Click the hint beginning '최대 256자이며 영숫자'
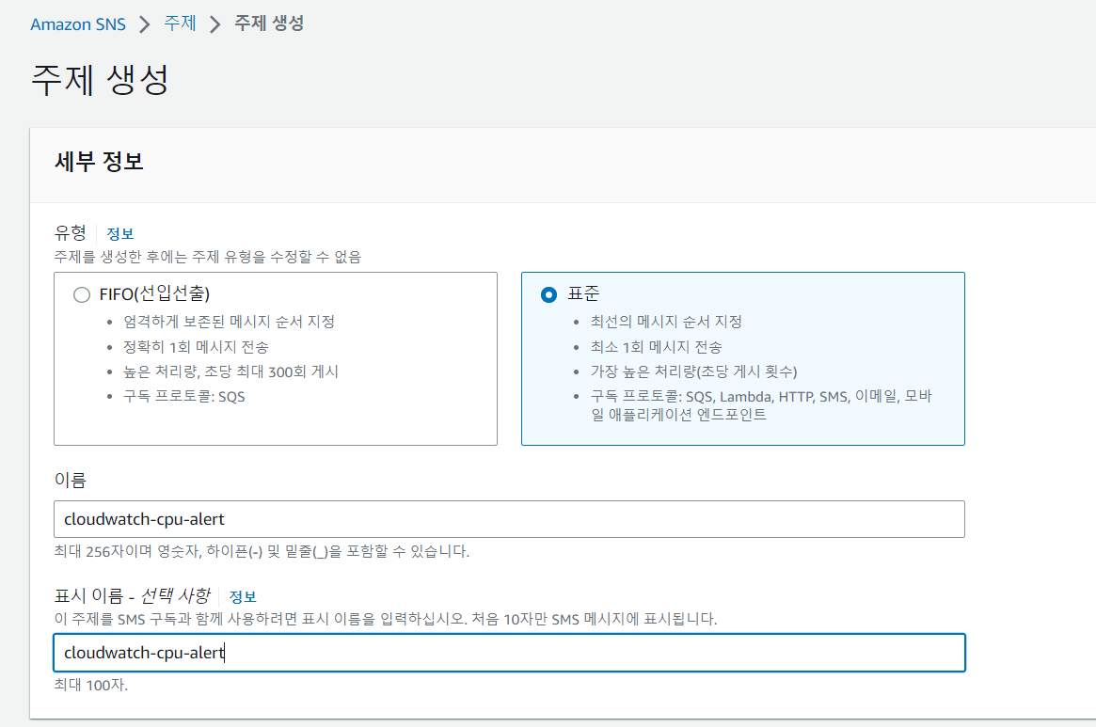This screenshot has width=1096, height=727. (262, 551)
